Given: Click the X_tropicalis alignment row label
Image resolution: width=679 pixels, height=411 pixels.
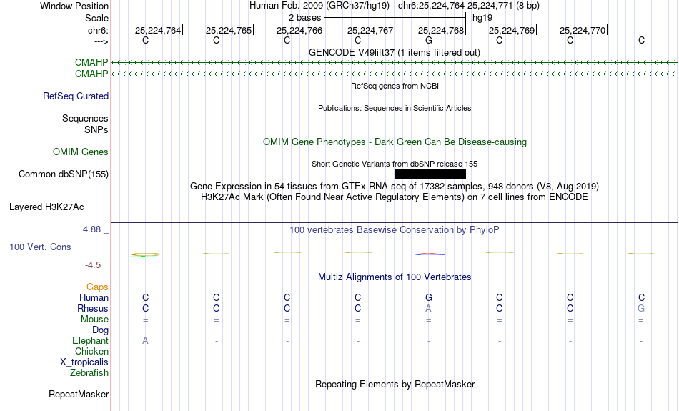Looking at the screenshot, I should tap(84, 362).
